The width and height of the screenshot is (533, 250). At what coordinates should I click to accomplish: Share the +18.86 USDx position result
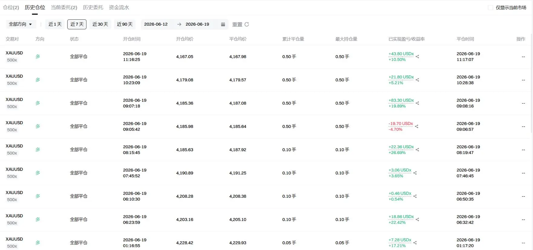[417, 219]
